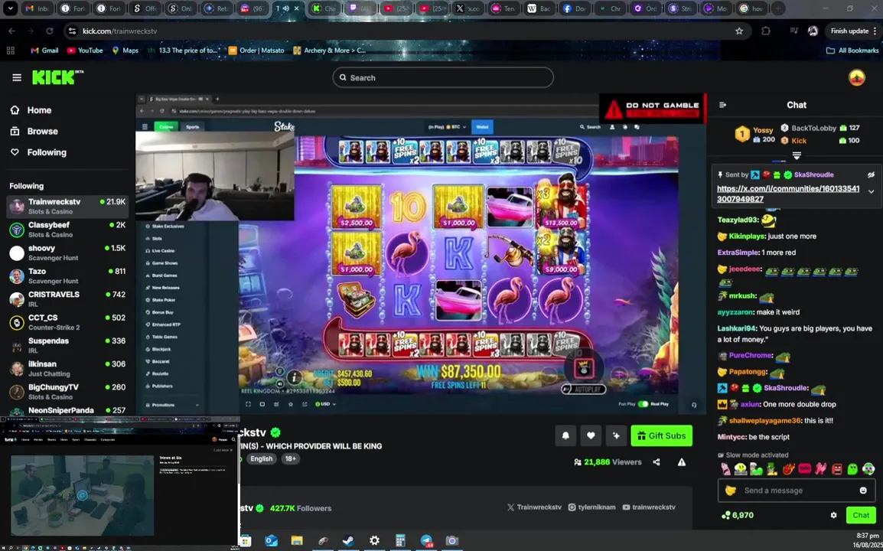This screenshot has width=883, height=551.
Task: Switch to the Wikipedia browser tab
Action: [x=539, y=8]
